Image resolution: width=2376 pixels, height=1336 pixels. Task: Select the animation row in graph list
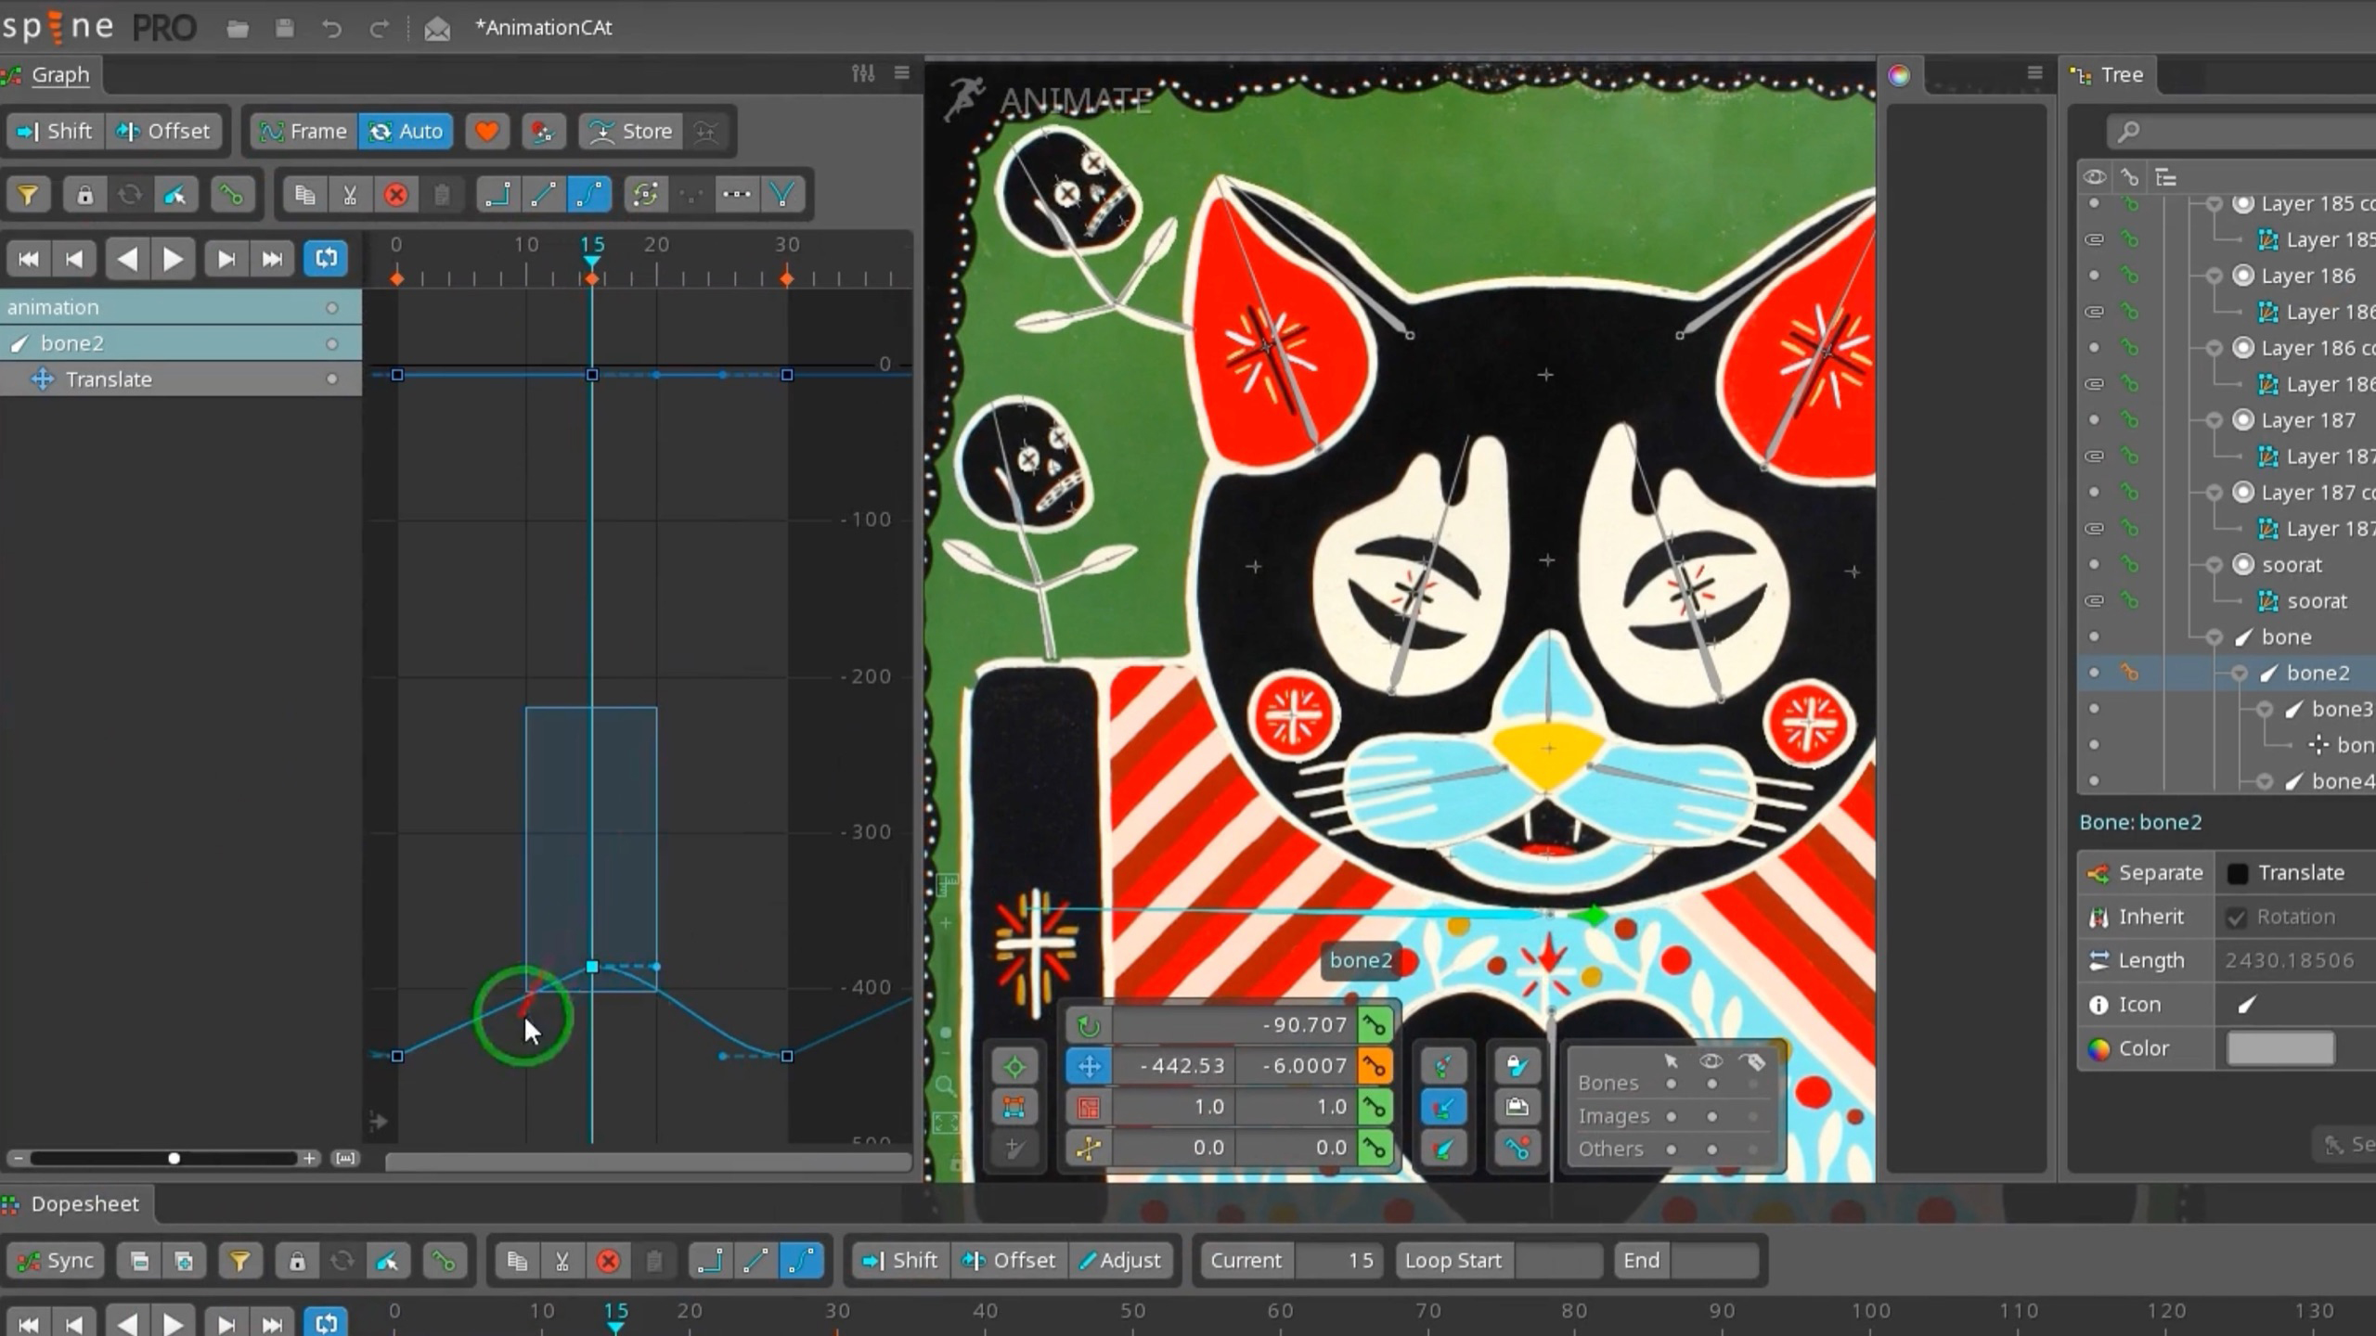(181, 307)
